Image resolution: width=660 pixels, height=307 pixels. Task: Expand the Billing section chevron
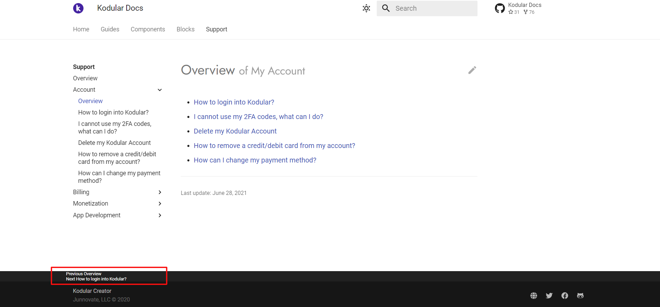pos(160,192)
